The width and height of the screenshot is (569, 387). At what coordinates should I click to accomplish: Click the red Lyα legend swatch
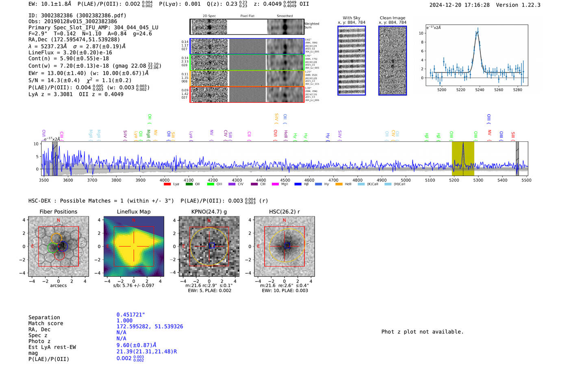167,184
